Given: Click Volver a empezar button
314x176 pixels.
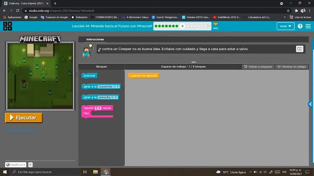Looking at the screenshot, I should click(x=258, y=66).
